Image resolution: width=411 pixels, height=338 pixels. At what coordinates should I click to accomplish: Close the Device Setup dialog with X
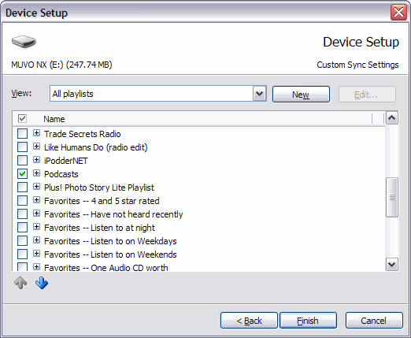[x=398, y=13]
